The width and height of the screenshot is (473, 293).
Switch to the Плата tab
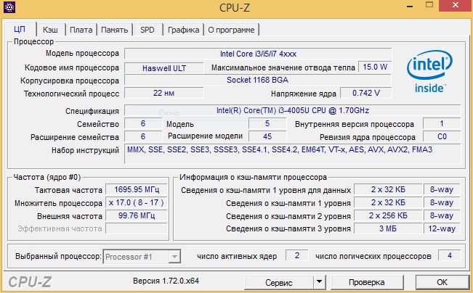(81, 30)
